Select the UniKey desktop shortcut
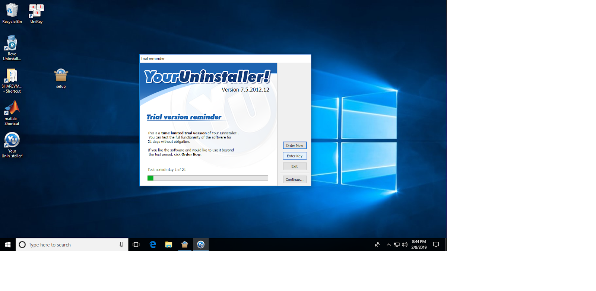This screenshot has height=291, width=596. (37, 14)
